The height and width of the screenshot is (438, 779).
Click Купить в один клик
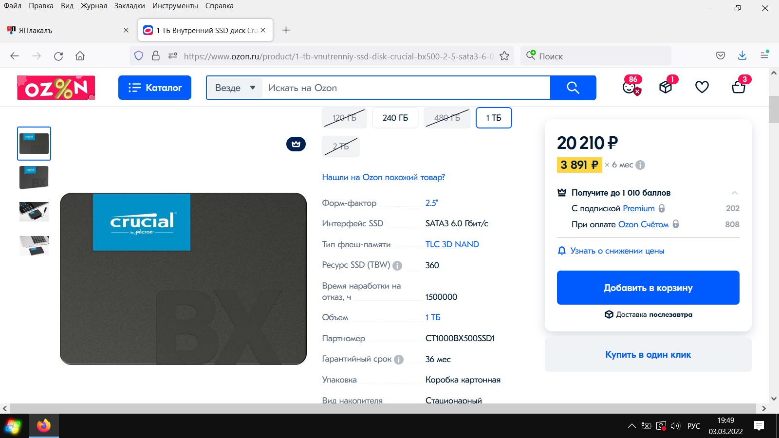648,355
